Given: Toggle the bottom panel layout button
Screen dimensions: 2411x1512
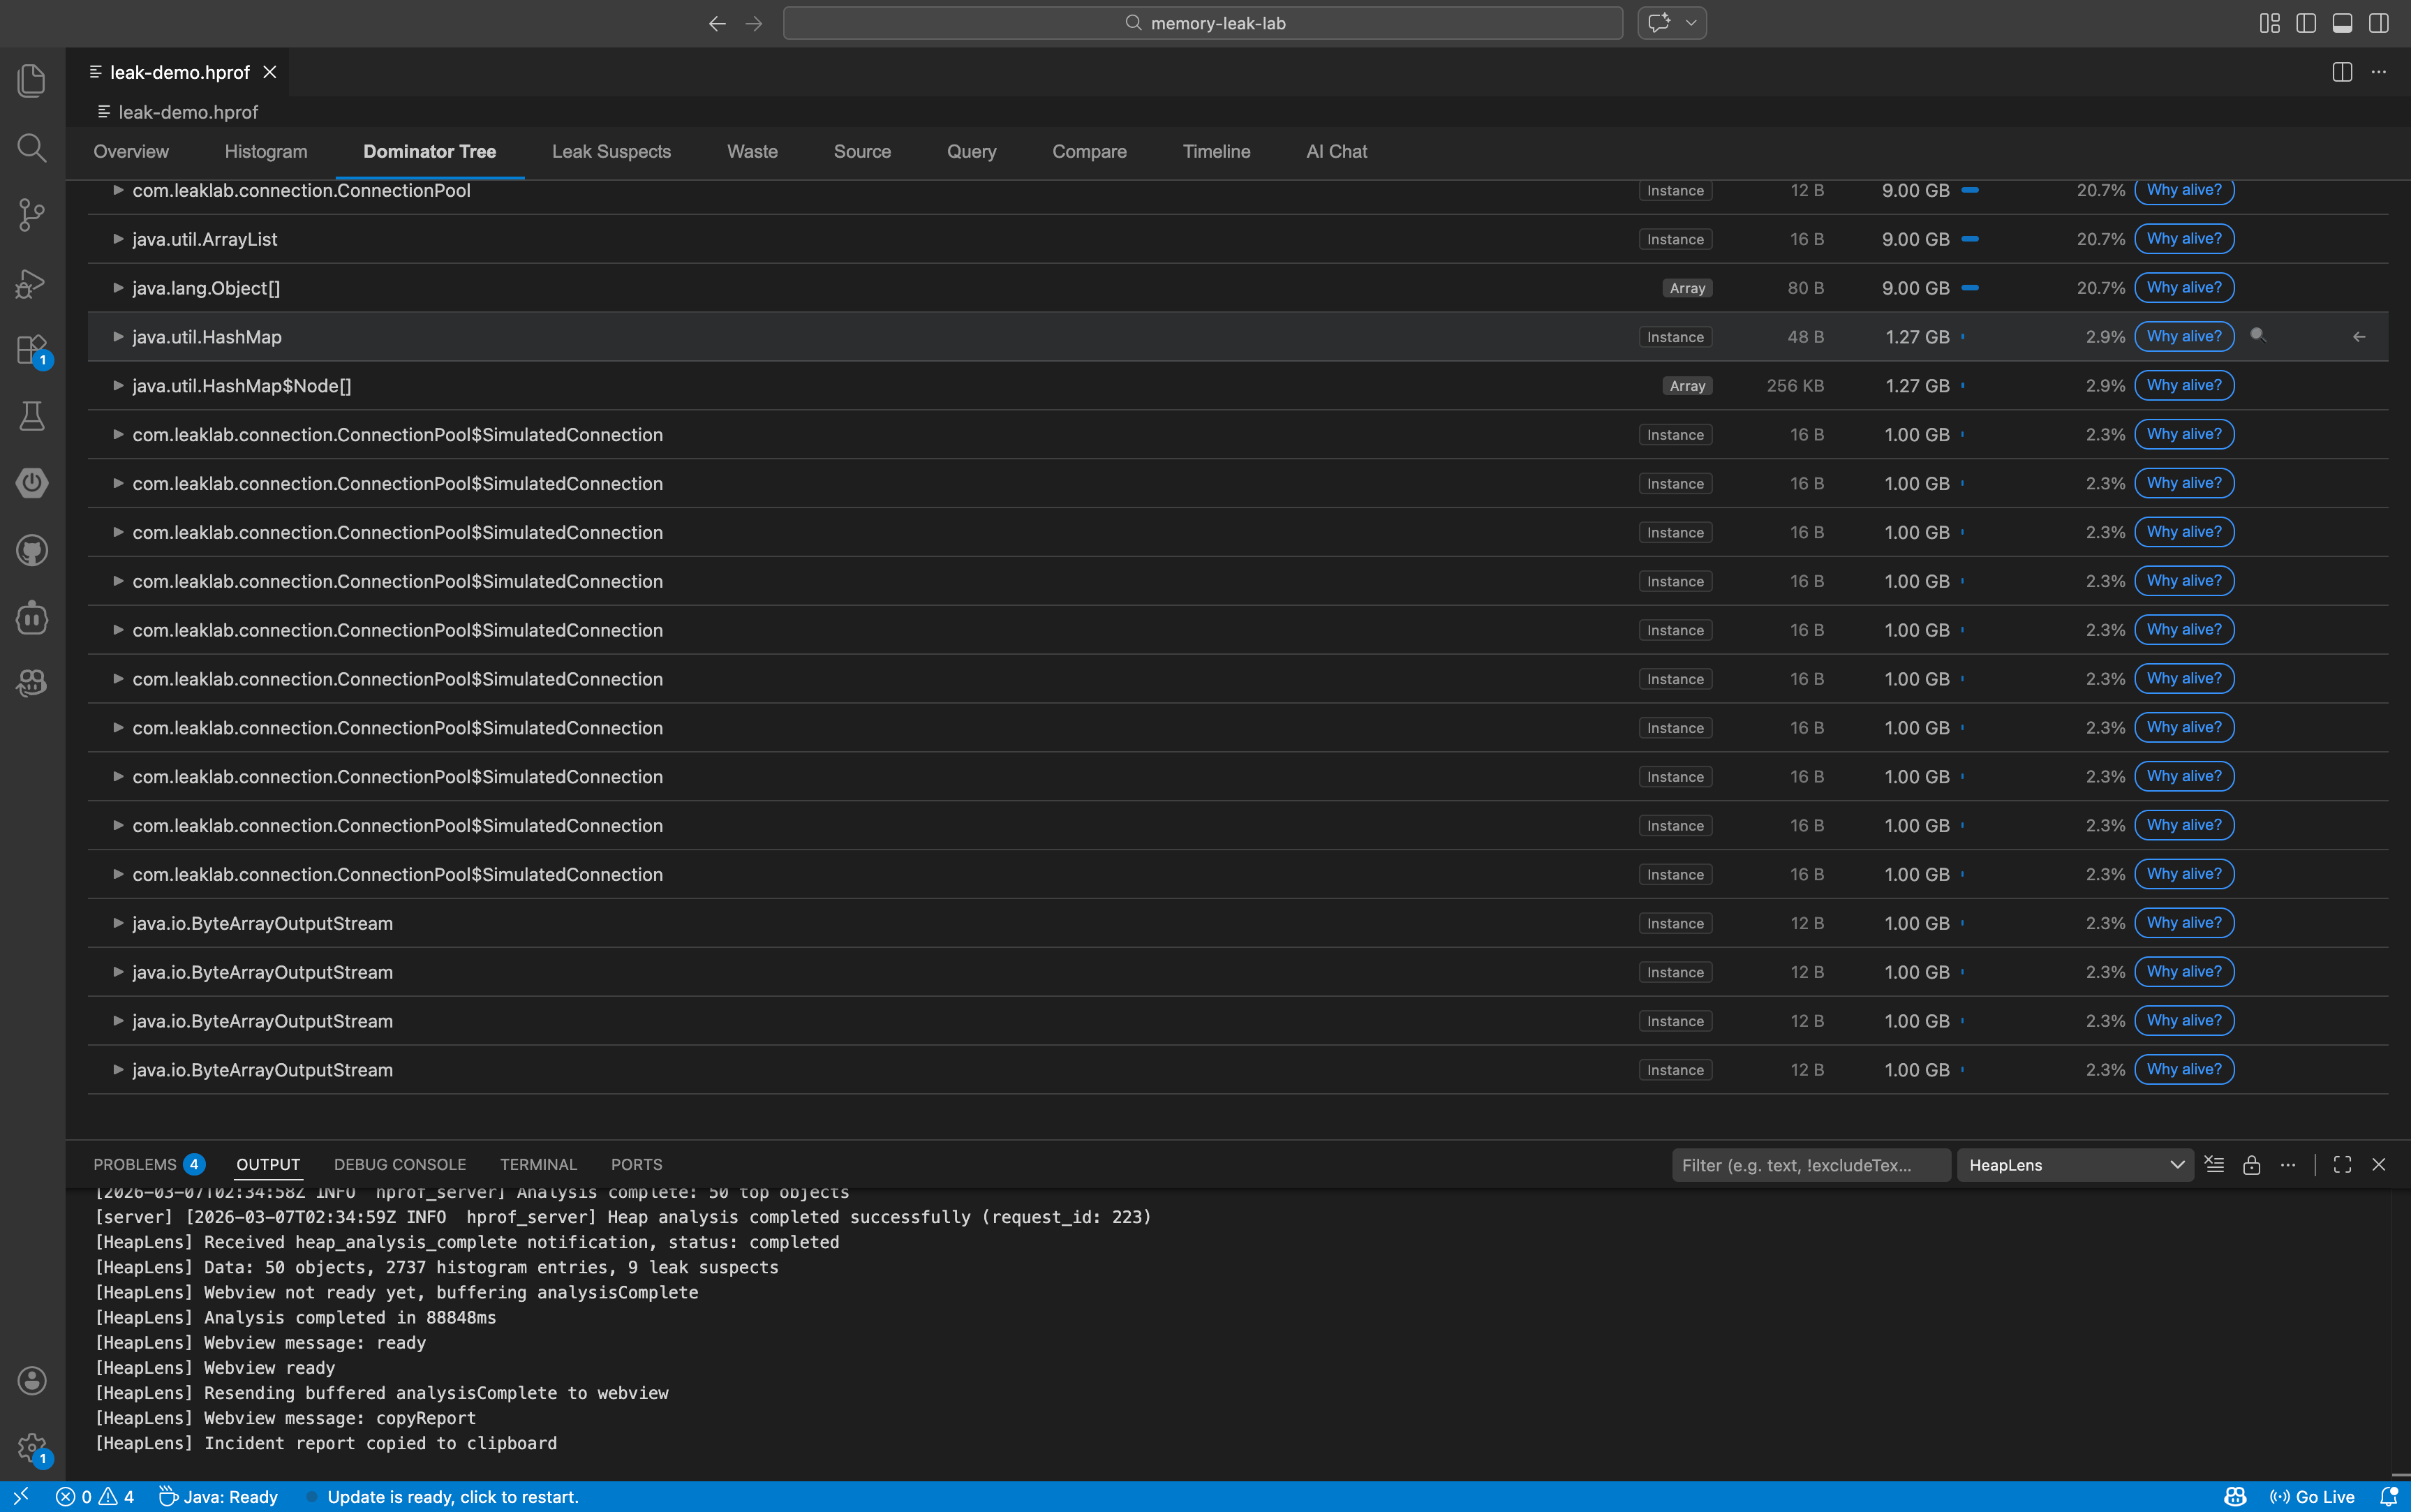Looking at the screenshot, I should (2342, 23).
